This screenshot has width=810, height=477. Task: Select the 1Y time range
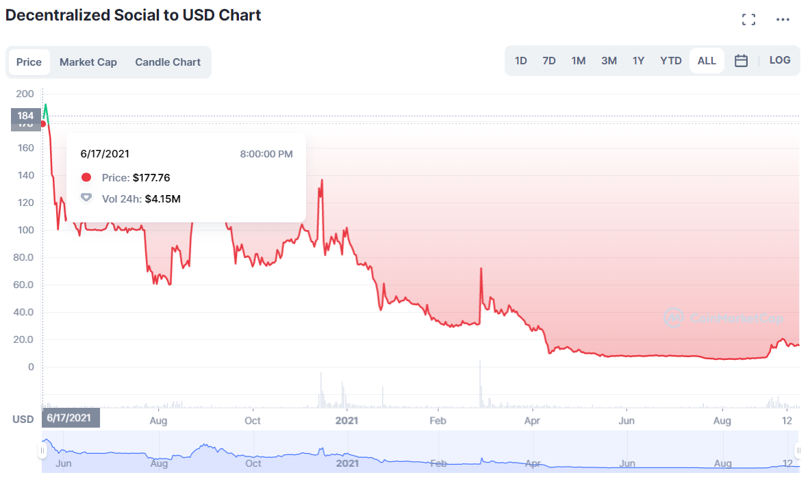tap(639, 61)
